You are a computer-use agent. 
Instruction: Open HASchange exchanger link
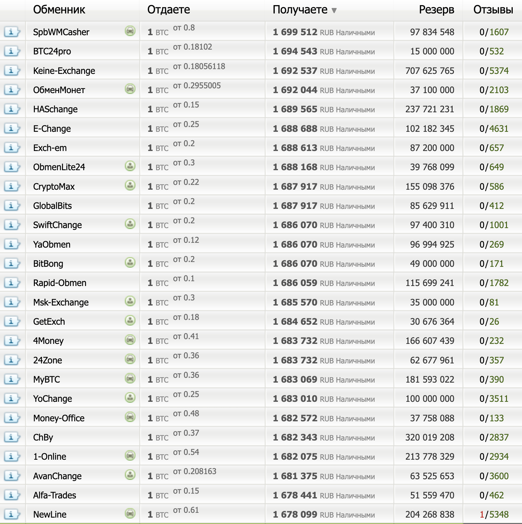55,109
